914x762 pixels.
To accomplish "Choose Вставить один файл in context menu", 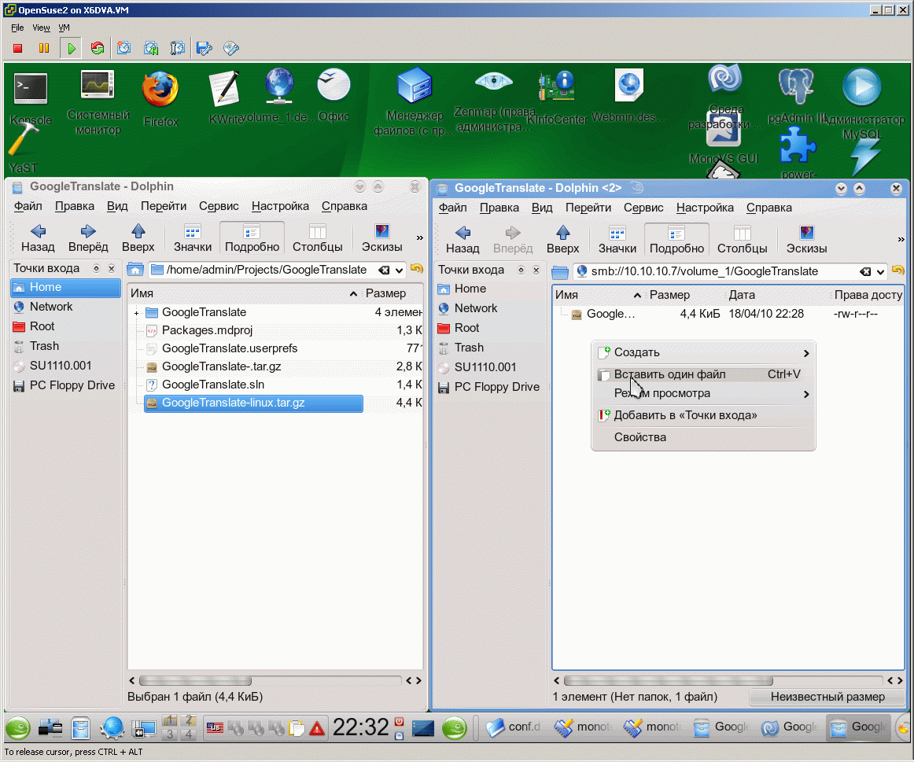I will coord(703,374).
